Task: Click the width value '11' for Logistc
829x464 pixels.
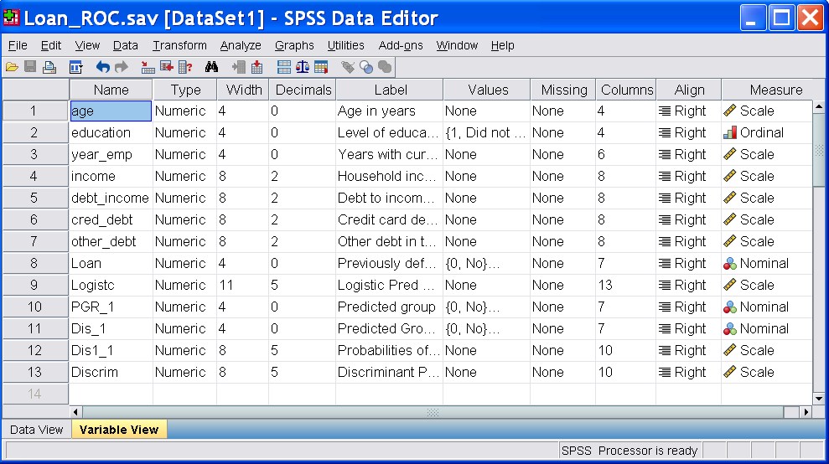Action: point(243,285)
